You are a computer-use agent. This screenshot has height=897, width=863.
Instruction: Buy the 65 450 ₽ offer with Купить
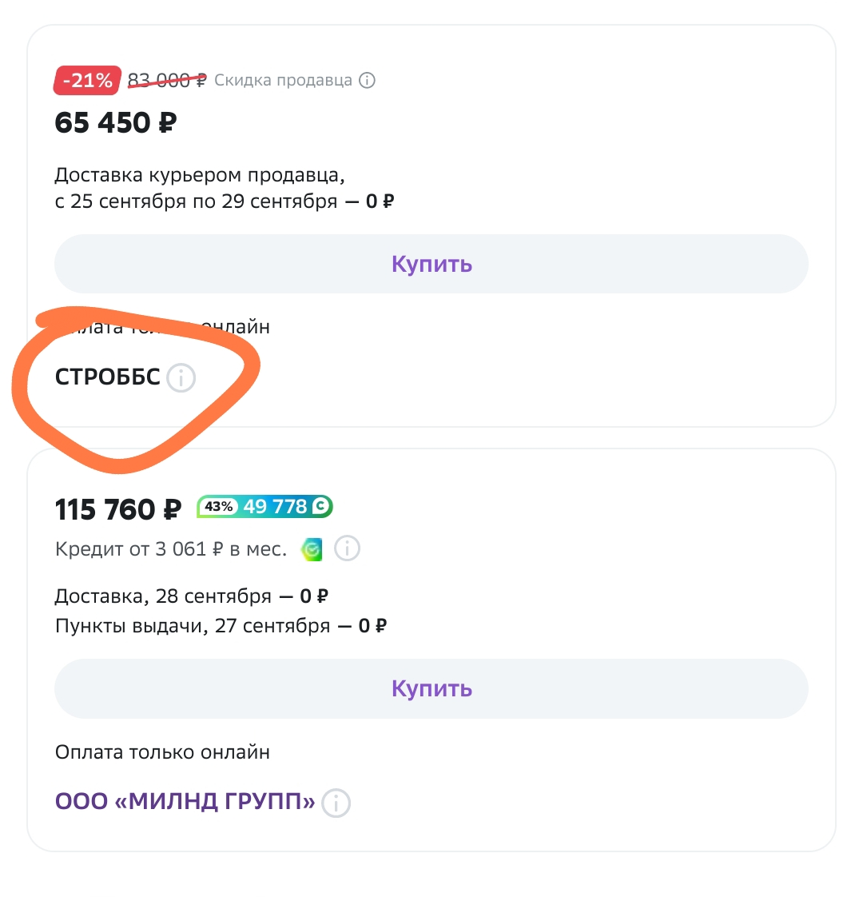click(x=431, y=264)
